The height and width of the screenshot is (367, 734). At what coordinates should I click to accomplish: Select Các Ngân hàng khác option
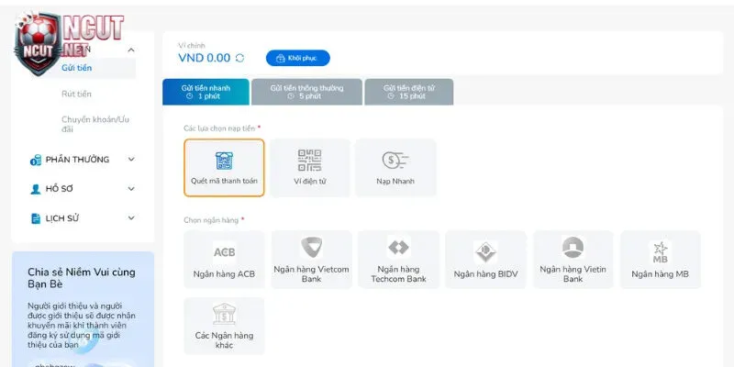tap(224, 326)
